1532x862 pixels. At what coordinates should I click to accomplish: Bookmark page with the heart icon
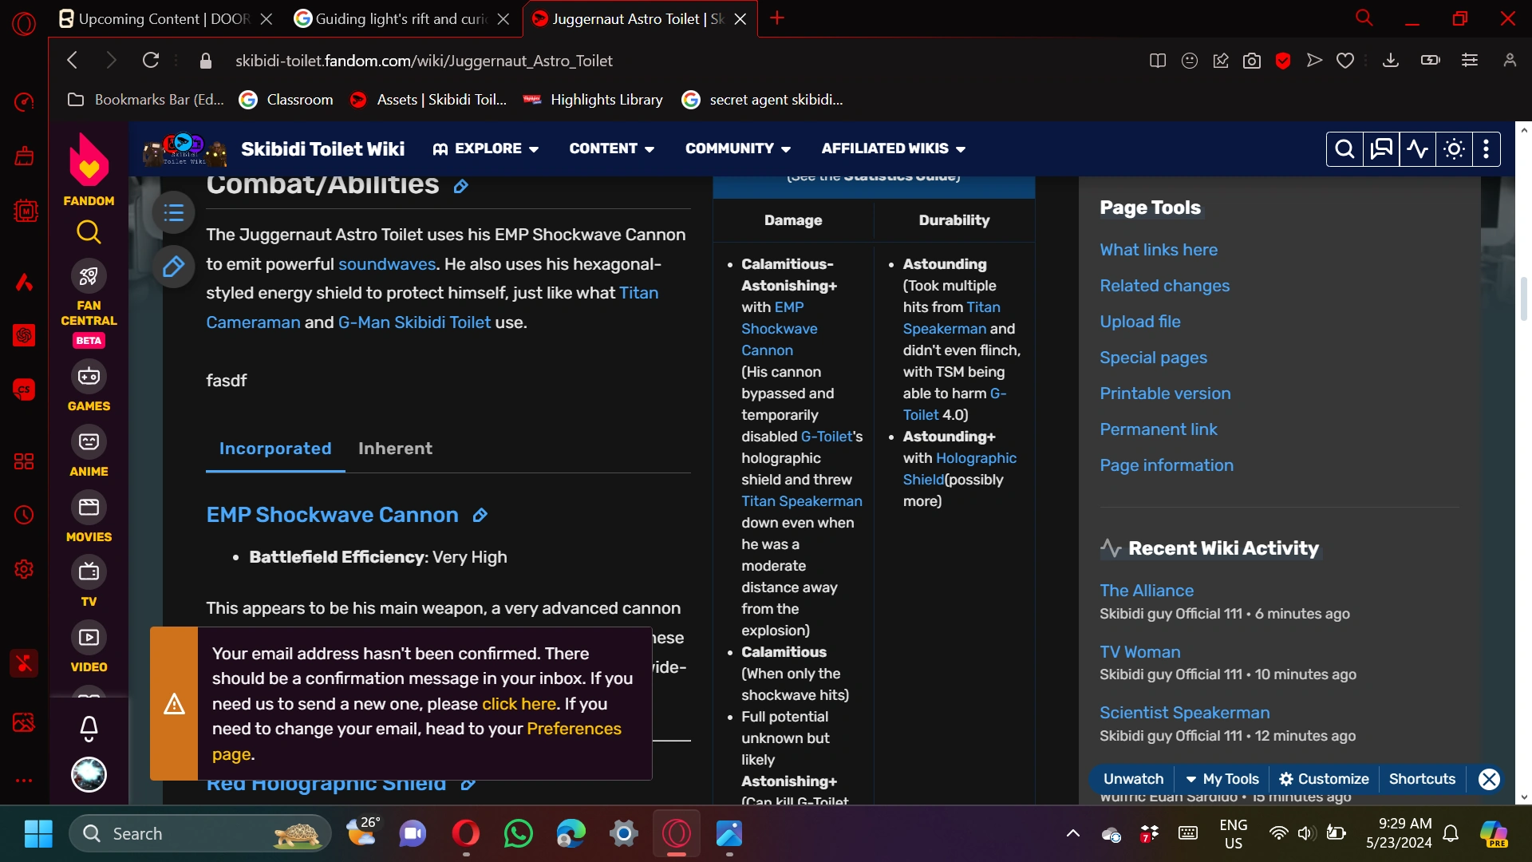coord(1345,61)
